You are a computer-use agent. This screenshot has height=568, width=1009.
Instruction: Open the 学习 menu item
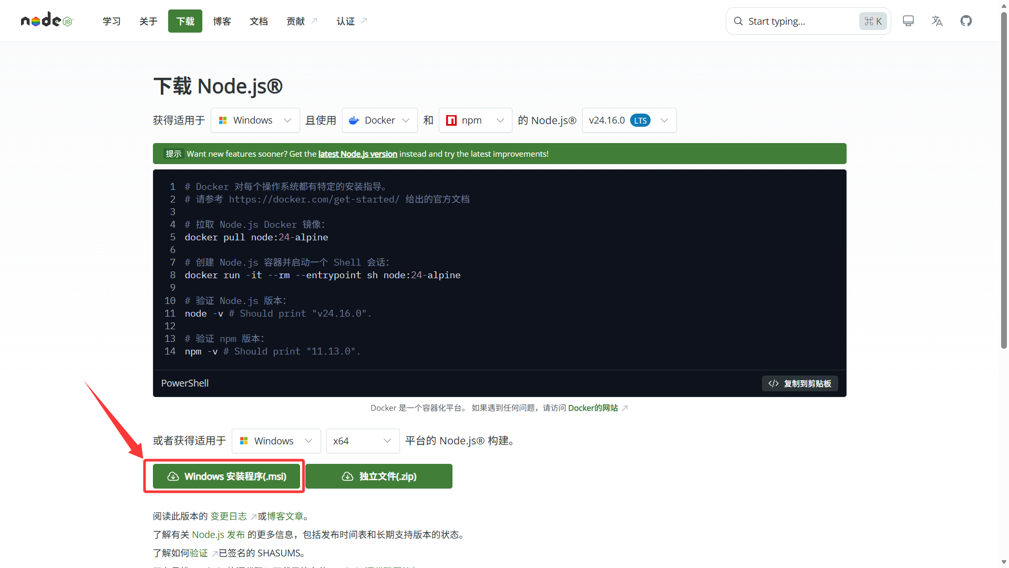[x=111, y=21]
